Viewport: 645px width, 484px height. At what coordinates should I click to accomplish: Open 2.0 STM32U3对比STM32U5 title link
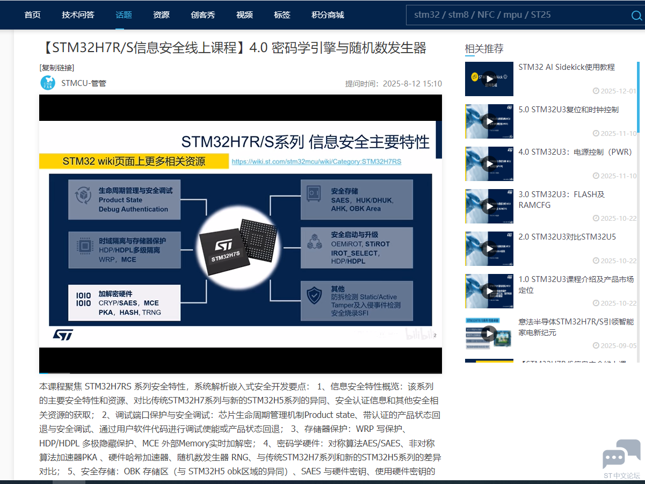pyautogui.click(x=567, y=237)
